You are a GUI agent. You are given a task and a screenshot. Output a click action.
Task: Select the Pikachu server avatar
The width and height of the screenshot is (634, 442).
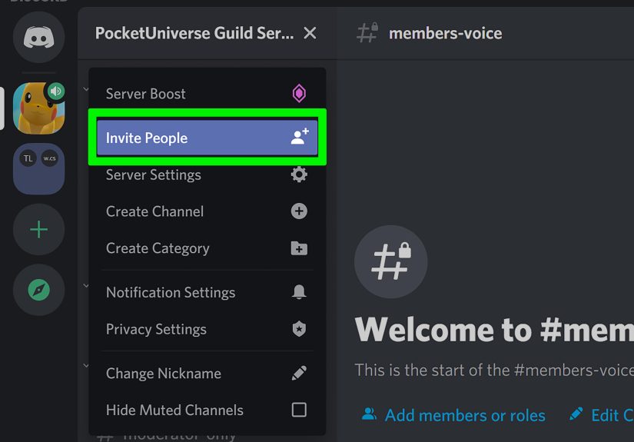pyautogui.click(x=39, y=108)
